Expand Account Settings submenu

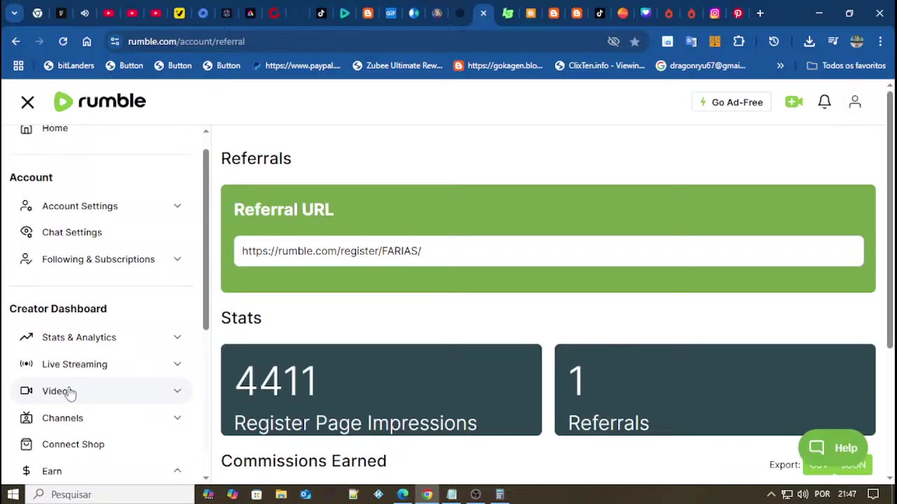177,206
